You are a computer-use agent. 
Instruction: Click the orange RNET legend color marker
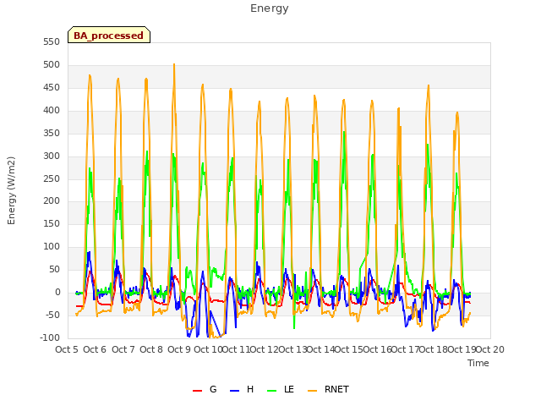(312, 391)
